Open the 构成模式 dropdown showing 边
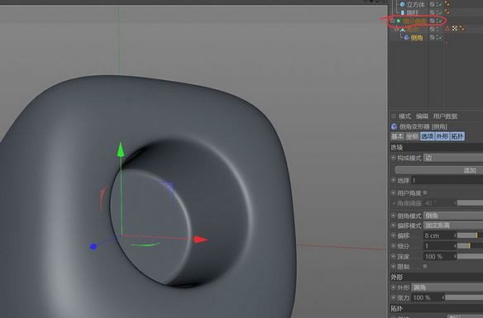Screen dimensions: 483x318 click(x=453, y=158)
